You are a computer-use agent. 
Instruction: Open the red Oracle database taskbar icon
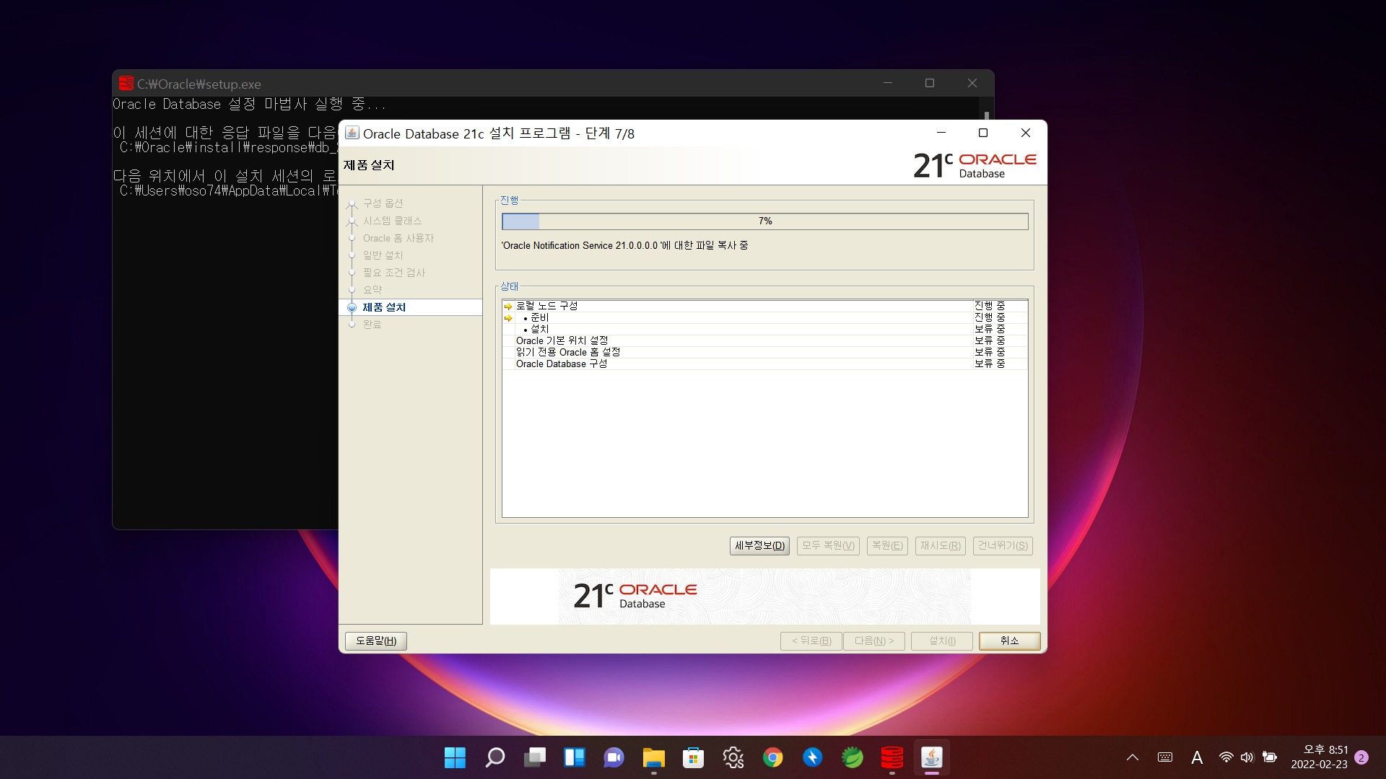pos(892,757)
